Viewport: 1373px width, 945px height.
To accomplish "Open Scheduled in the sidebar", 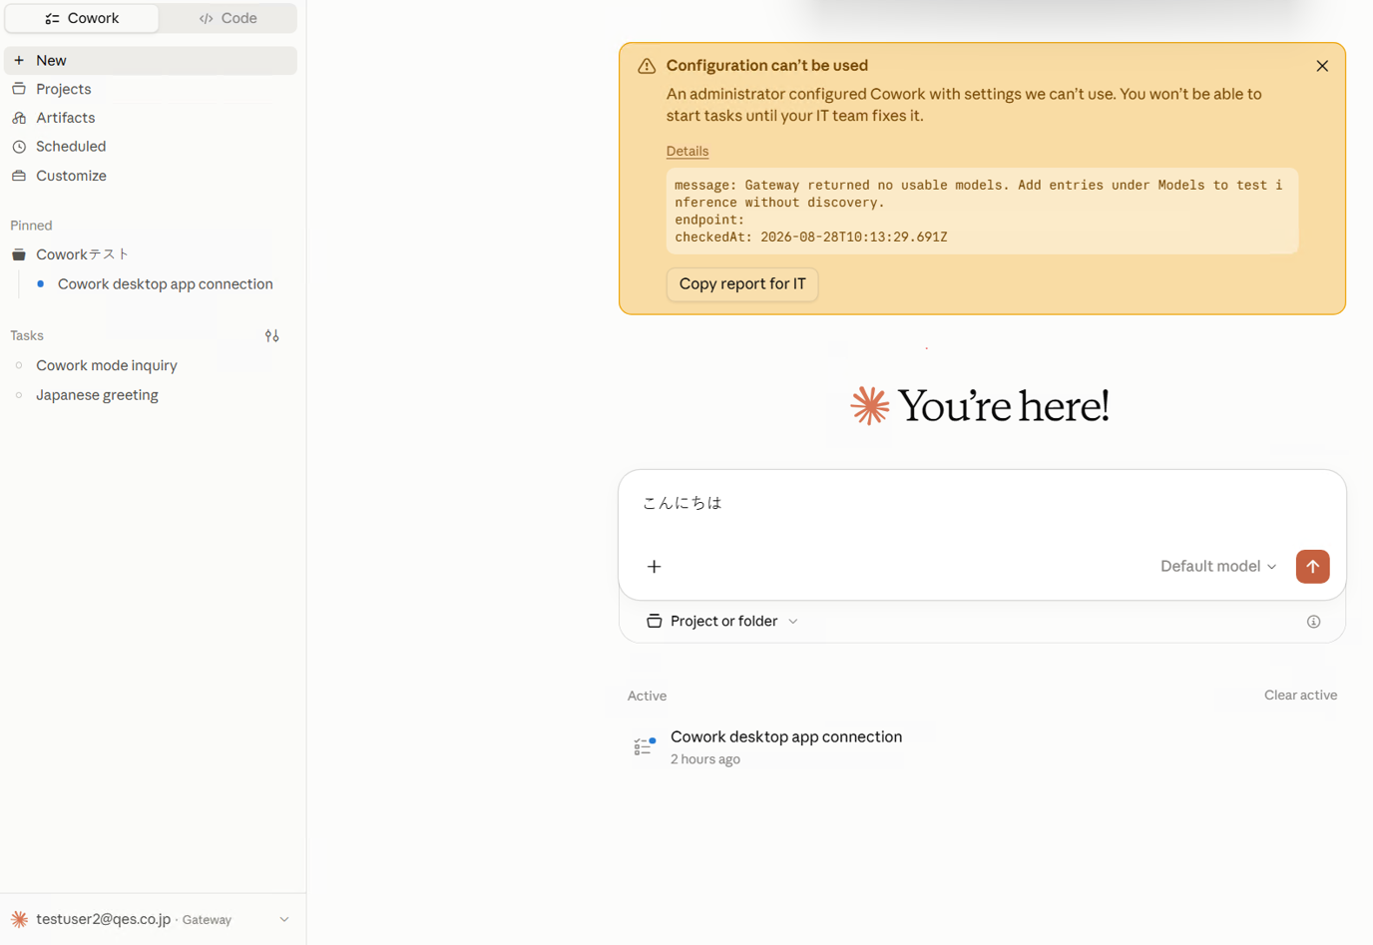I will (151, 147).
